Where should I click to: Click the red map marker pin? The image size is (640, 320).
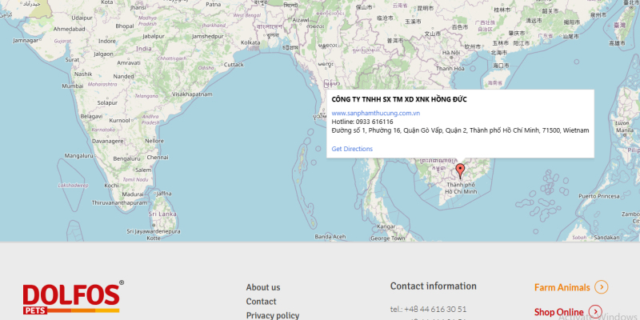click(460, 170)
